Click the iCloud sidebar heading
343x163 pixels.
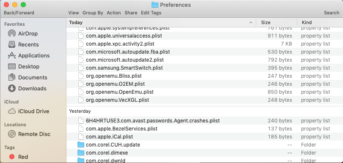point(11,102)
